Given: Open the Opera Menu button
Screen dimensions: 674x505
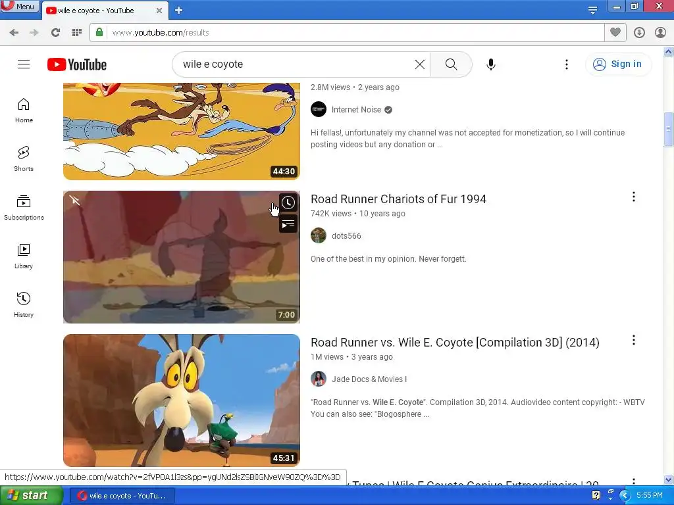Looking at the screenshot, I should click(x=20, y=7).
